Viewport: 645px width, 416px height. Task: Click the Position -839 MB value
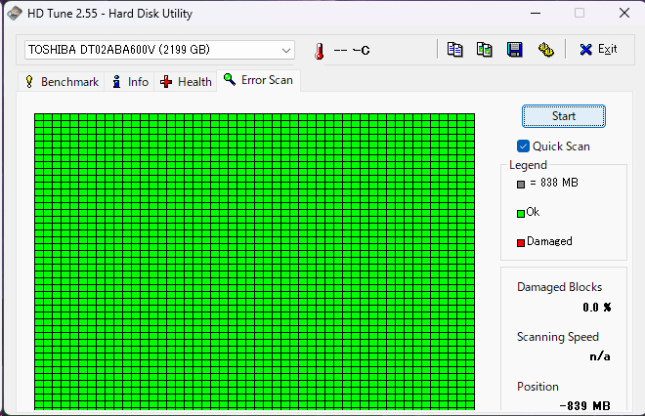coord(585,405)
